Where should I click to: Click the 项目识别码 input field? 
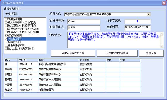84,22
